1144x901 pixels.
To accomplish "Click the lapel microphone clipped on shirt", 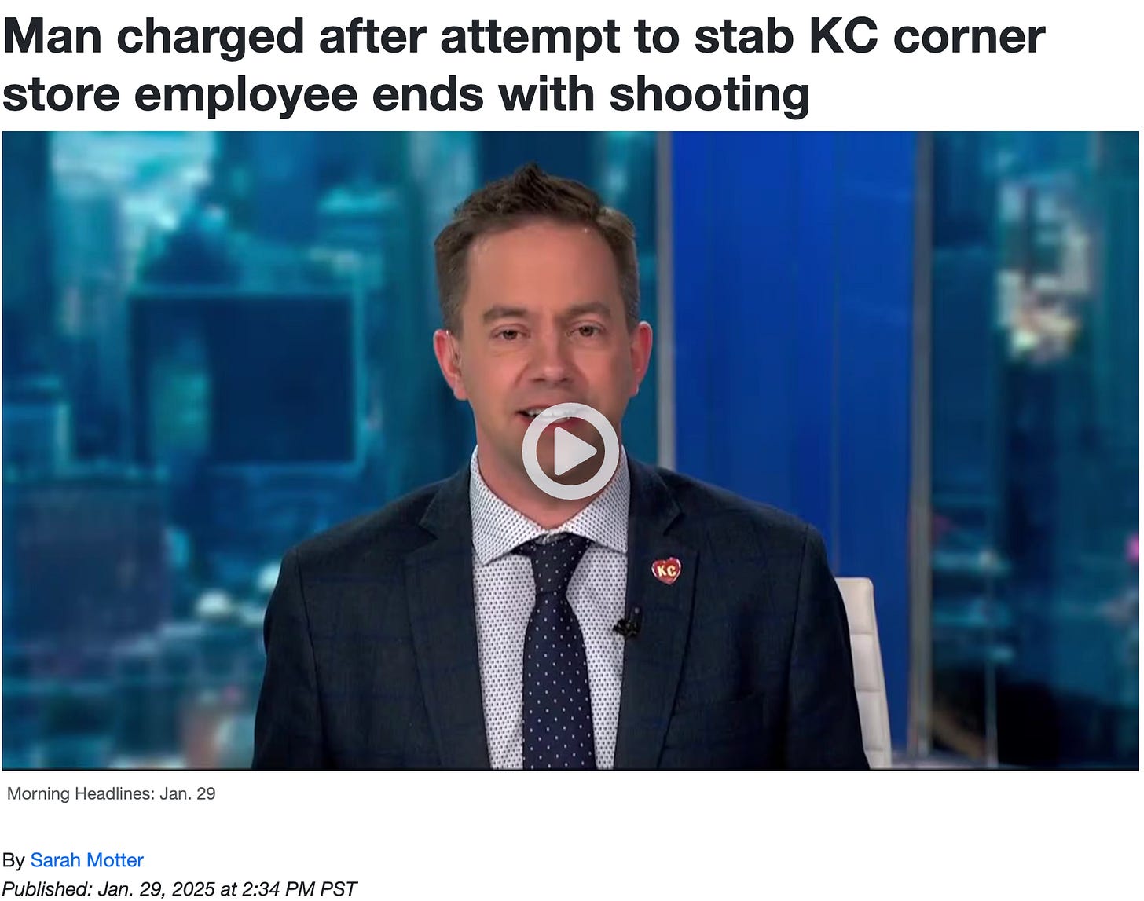I will click(x=629, y=623).
